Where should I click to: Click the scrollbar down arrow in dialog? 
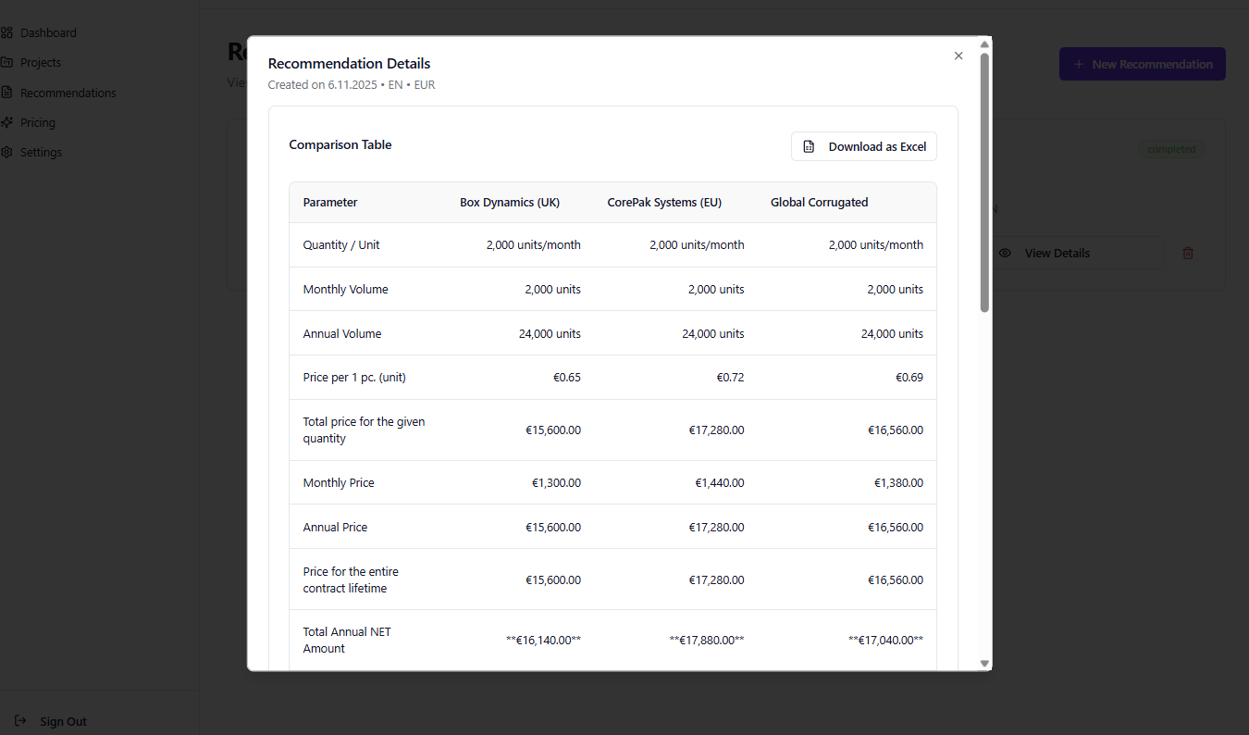point(984,663)
